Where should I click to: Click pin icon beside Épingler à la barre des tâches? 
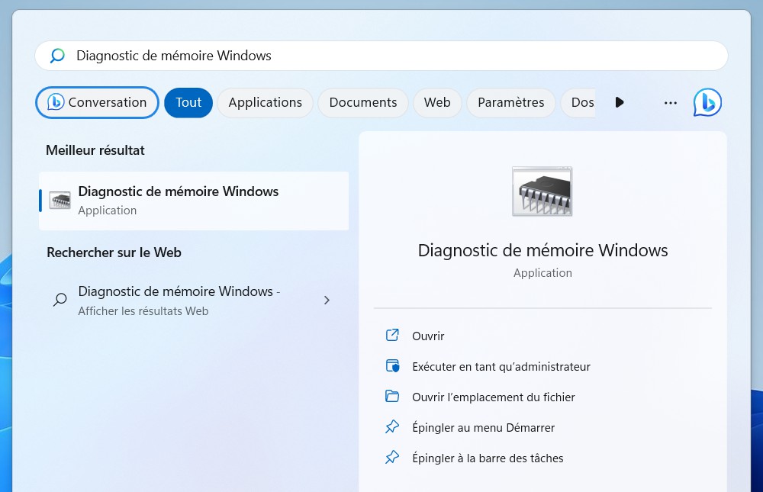click(x=392, y=458)
